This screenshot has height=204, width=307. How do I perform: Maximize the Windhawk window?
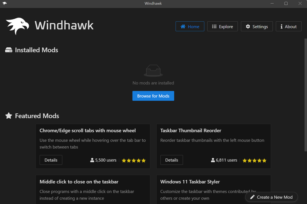click(286, 3)
